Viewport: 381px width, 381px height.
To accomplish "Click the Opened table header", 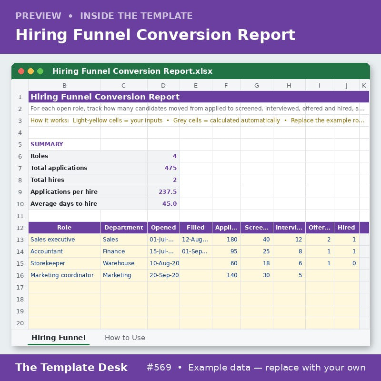I will click(x=163, y=228).
